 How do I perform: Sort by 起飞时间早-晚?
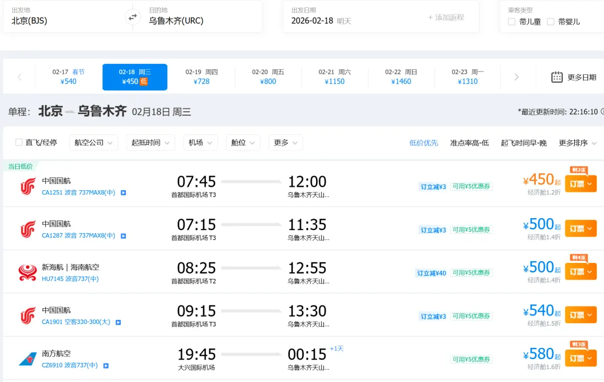click(523, 143)
